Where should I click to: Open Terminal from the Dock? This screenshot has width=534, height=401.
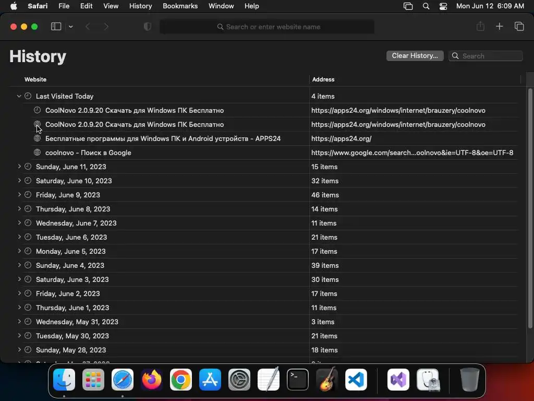click(298, 380)
